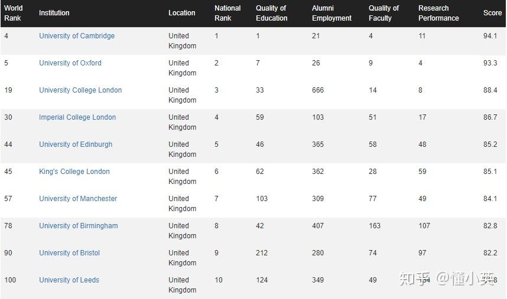This screenshot has width=507, height=299.
Task: Sort by Alumni Employment column header
Action: tap(331, 13)
